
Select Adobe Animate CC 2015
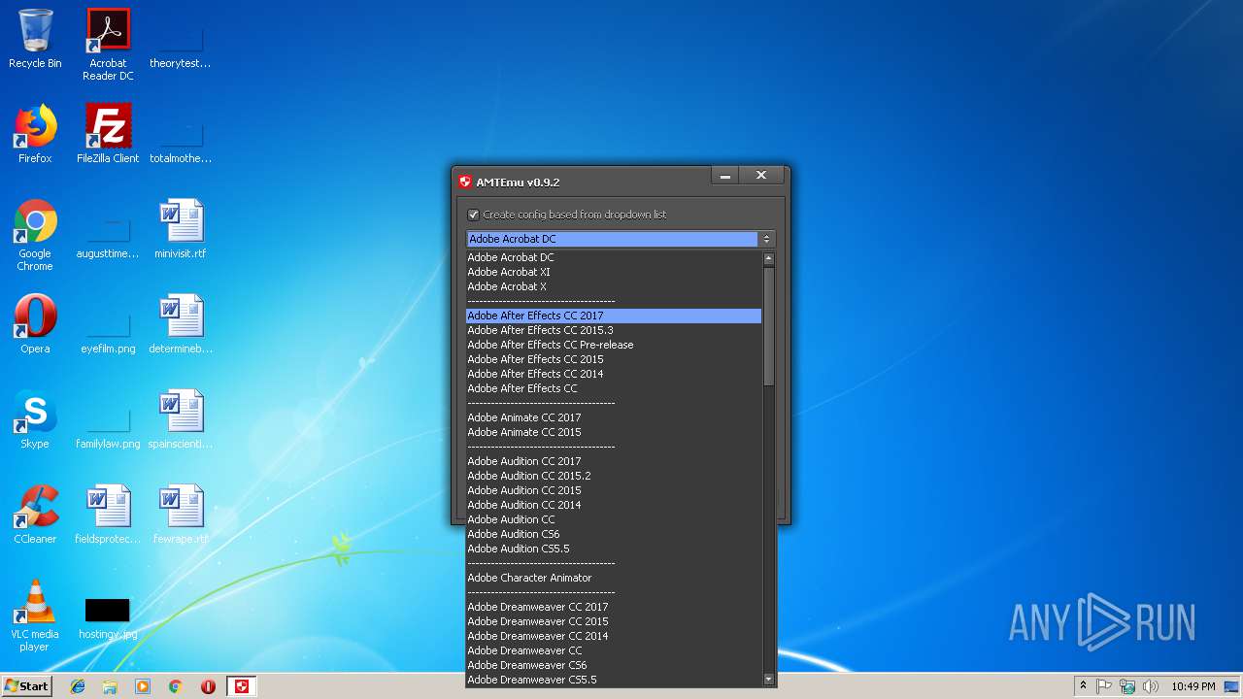(614, 432)
